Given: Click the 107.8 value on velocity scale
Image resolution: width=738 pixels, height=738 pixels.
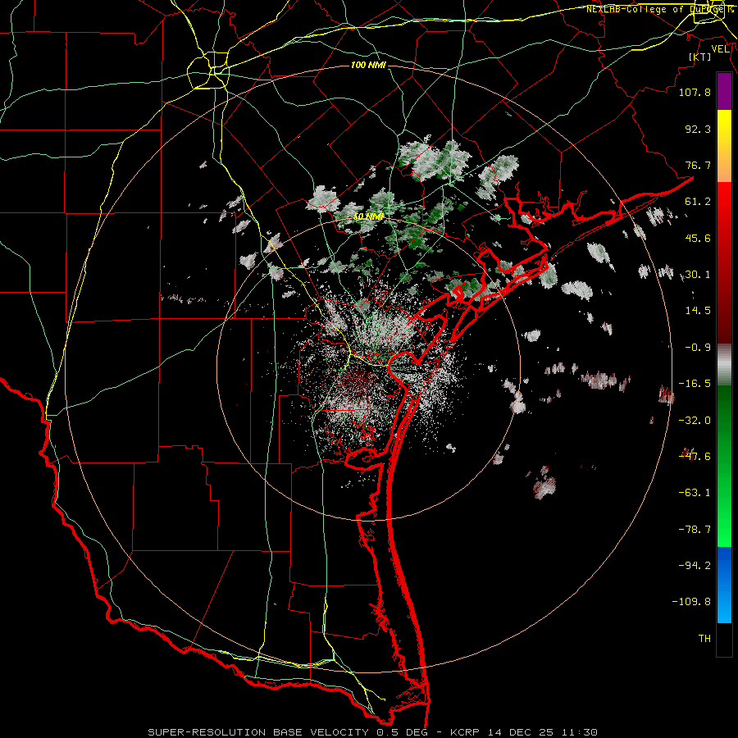Looking at the screenshot, I should (695, 92).
